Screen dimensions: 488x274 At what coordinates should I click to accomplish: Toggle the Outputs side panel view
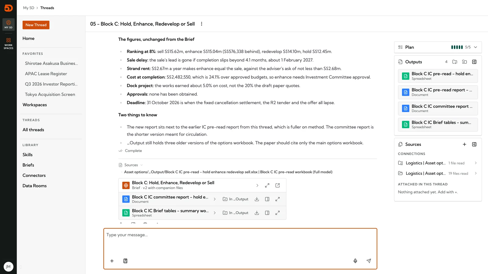(x=474, y=62)
